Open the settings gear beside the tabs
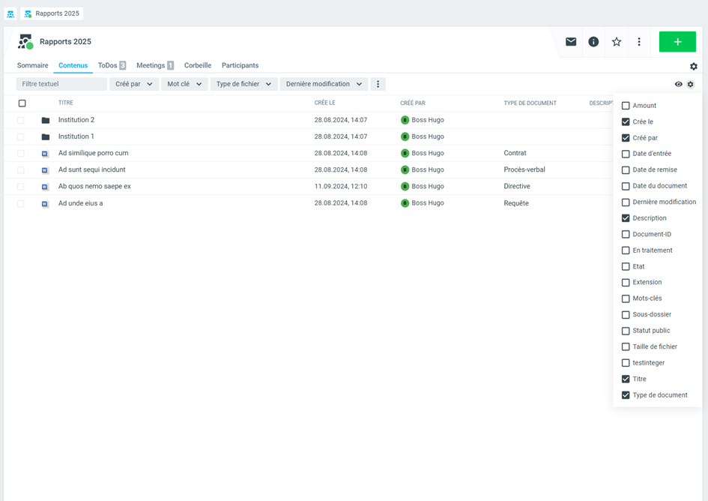The width and height of the screenshot is (708, 501). (694, 67)
